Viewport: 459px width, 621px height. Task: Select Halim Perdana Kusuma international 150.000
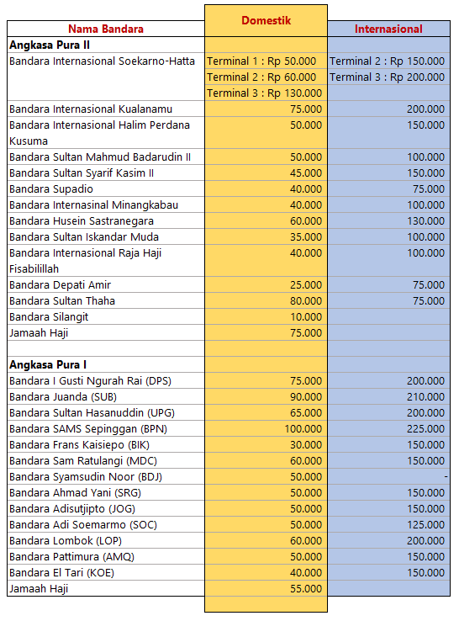click(425, 125)
